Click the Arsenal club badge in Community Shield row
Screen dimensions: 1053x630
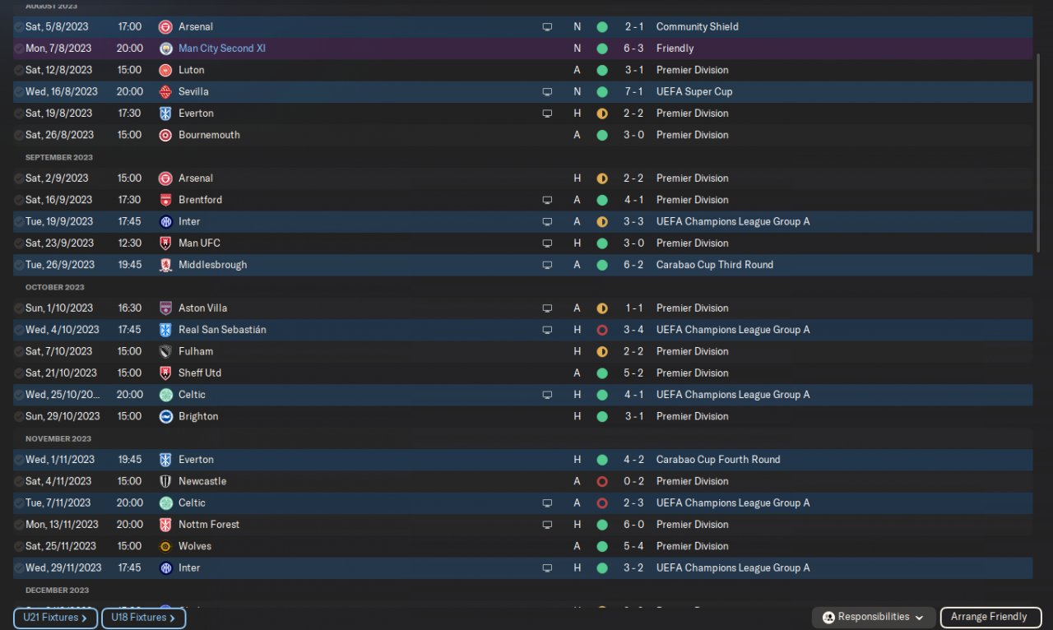coord(165,27)
